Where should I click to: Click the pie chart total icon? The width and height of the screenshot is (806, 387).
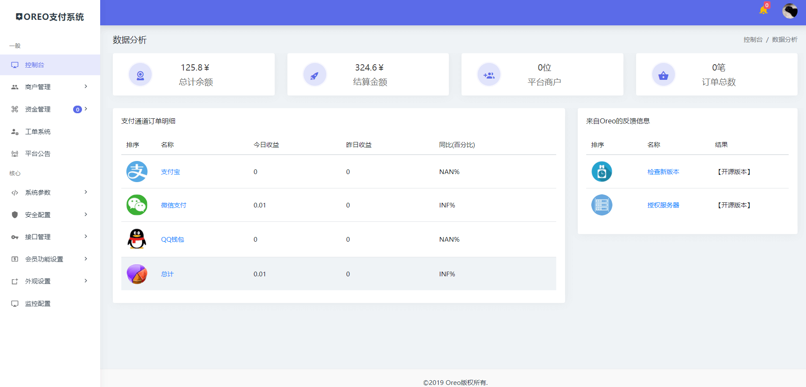(137, 274)
